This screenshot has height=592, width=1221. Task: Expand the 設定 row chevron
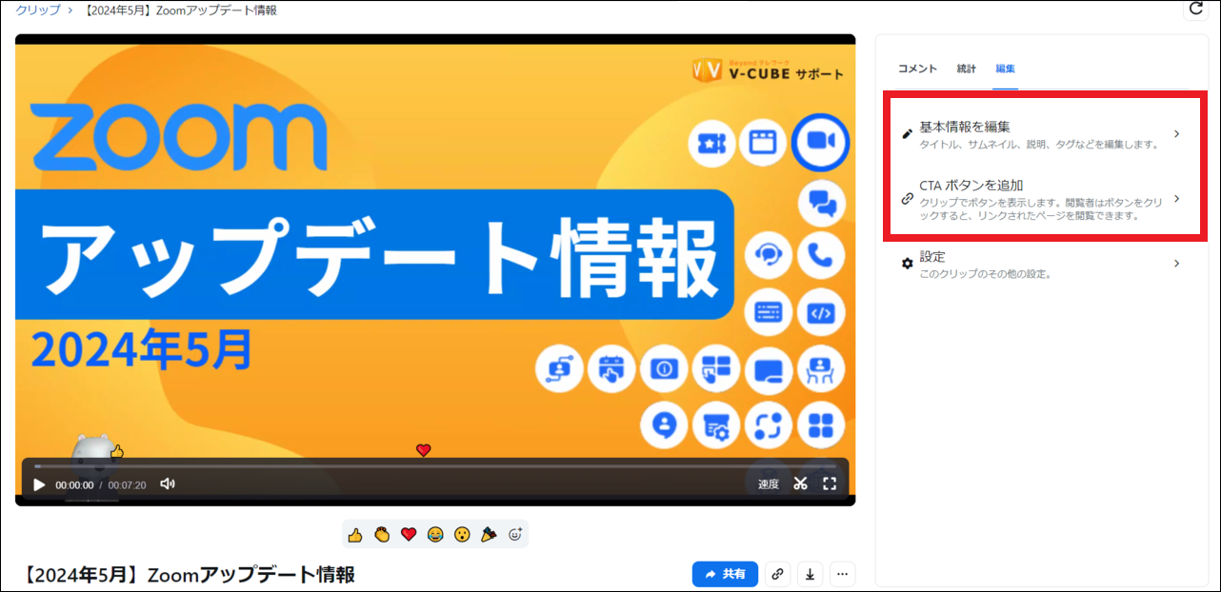pyautogui.click(x=1177, y=264)
